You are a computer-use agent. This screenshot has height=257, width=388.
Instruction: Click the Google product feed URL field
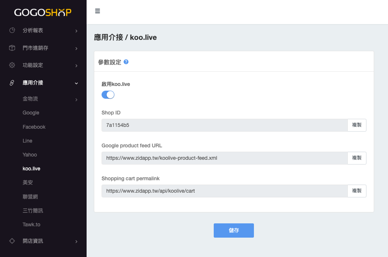pyautogui.click(x=224, y=158)
